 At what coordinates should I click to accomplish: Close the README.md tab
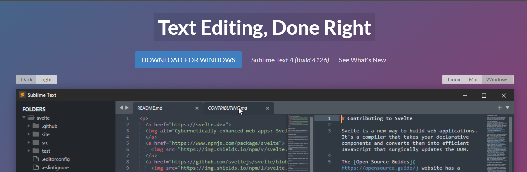tap(197, 108)
